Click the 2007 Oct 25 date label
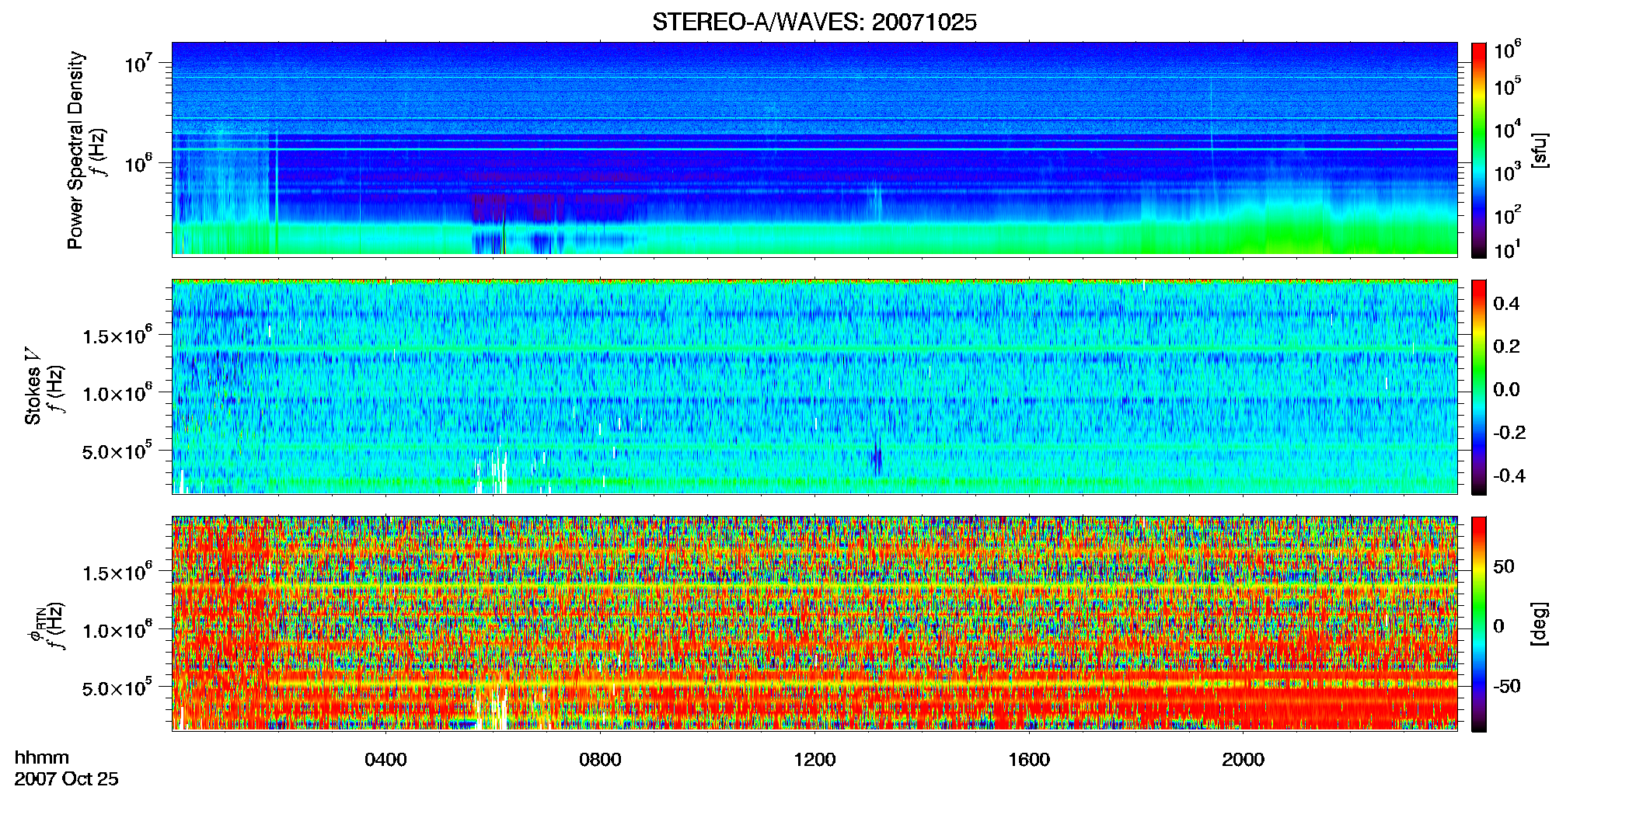 (x=67, y=779)
